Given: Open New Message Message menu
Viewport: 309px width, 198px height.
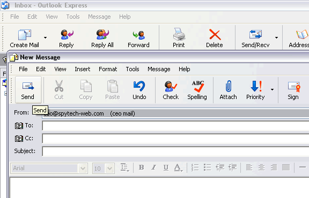Looking at the screenshot, I should tap(159, 69).
